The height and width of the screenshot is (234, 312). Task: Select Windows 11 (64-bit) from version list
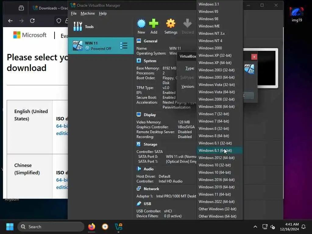click(x=220, y=194)
